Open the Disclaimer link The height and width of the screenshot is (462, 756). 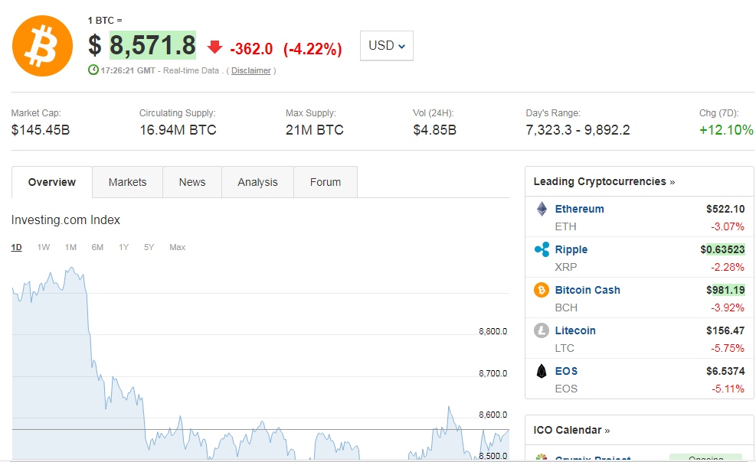click(x=250, y=70)
